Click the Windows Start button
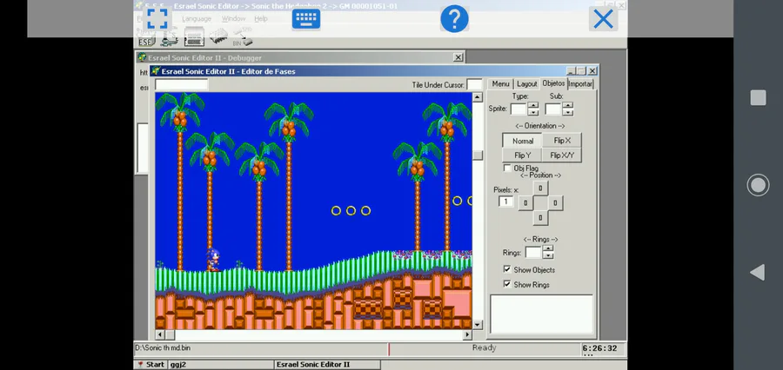 click(151, 365)
